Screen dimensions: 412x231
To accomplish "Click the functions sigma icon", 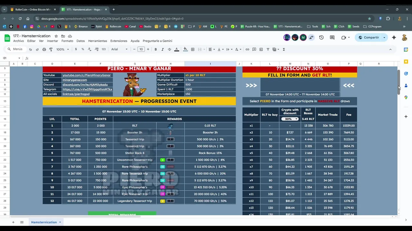I will click(284, 49).
